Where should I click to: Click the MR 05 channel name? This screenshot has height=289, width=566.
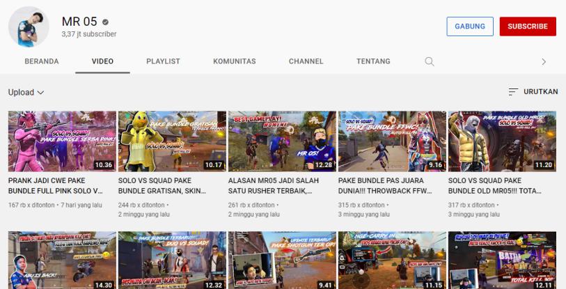pos(79,22)
